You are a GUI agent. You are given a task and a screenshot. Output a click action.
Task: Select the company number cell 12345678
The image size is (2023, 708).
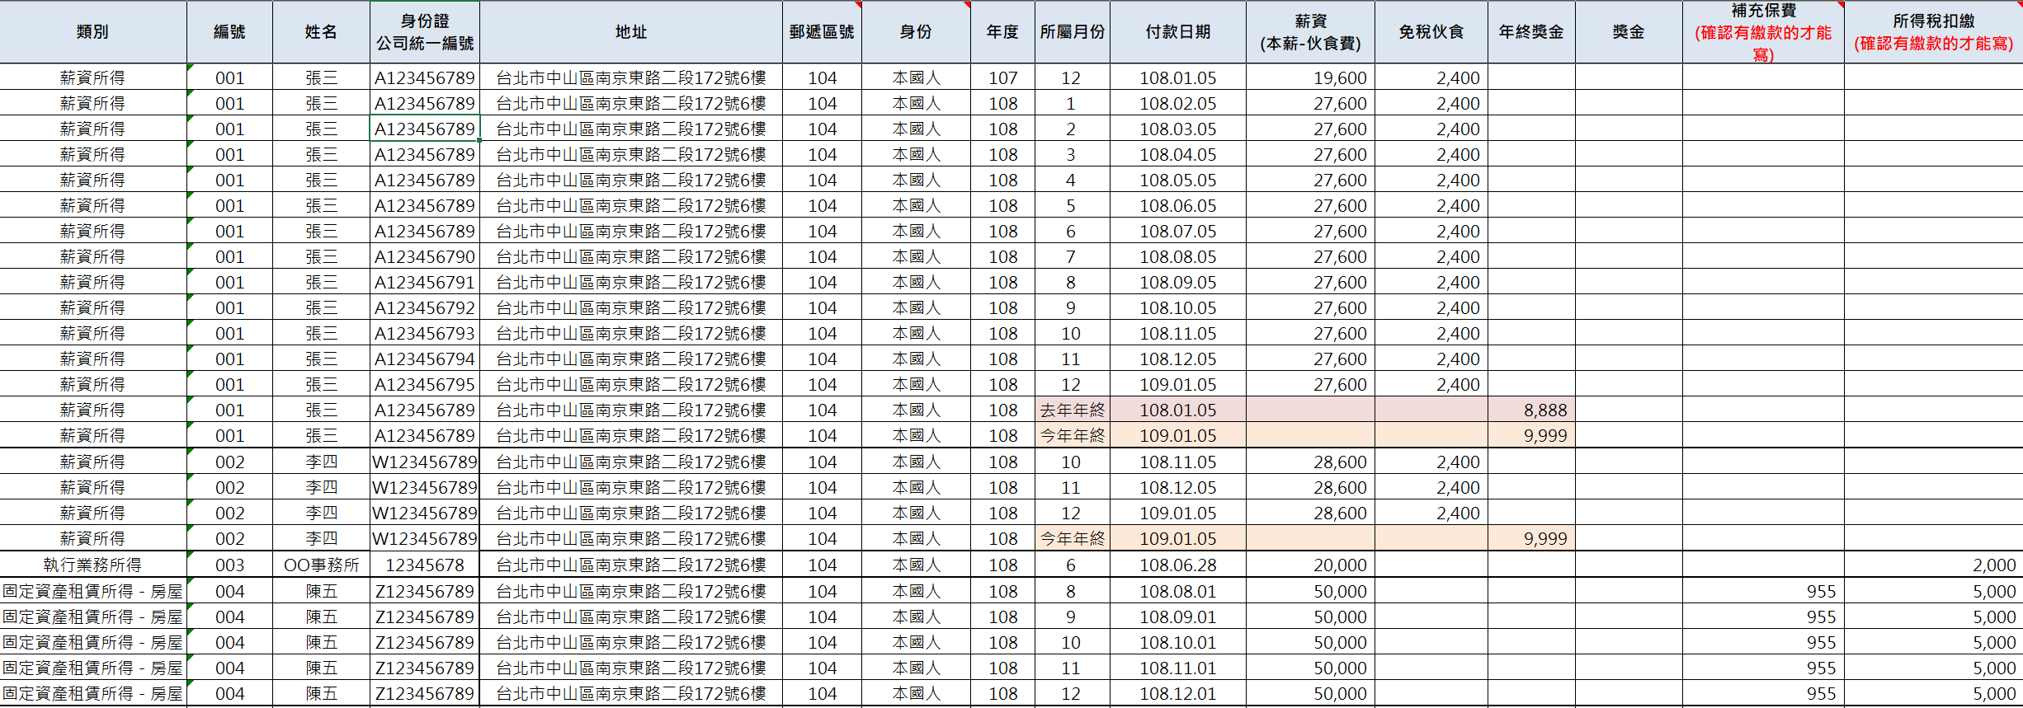point(425,565)
